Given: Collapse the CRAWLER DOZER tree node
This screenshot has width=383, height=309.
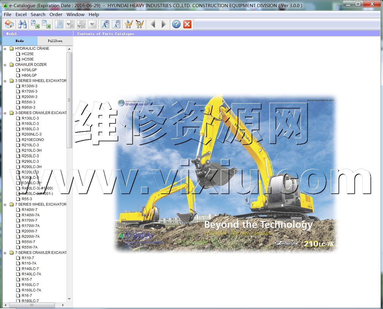Looking at the screenshot, I should [5, 65].
